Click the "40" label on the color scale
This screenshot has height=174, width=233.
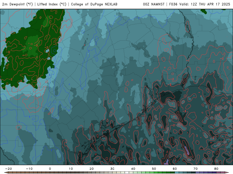133,169
